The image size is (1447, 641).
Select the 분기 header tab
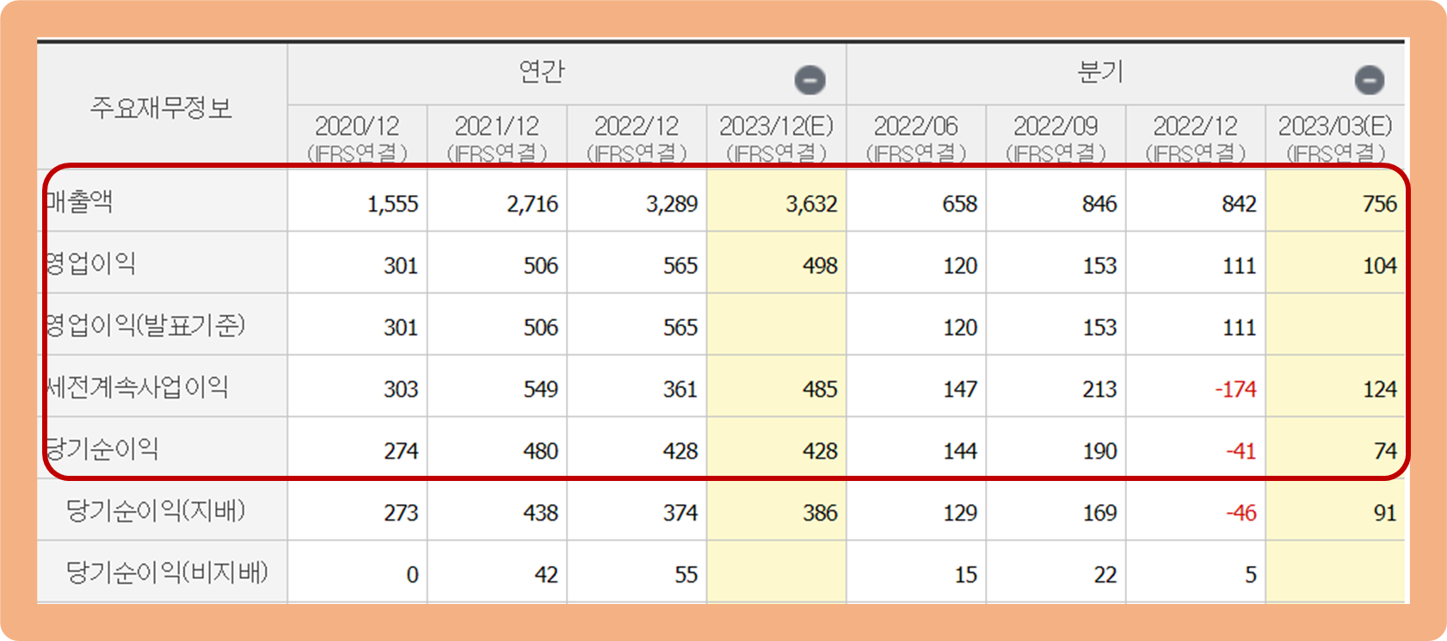[x=1101, y=71]
